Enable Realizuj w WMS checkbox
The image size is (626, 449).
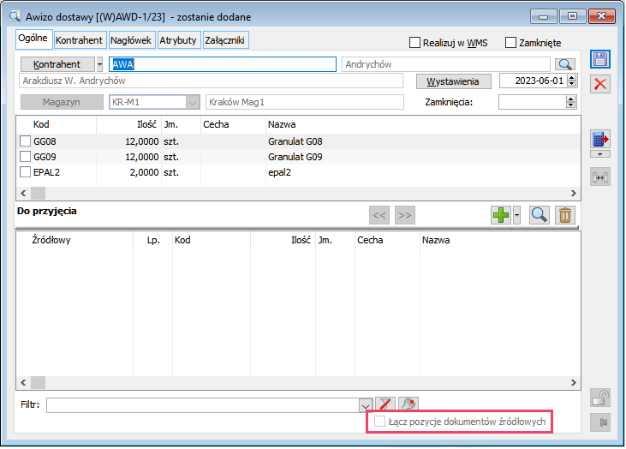point(414,42)
